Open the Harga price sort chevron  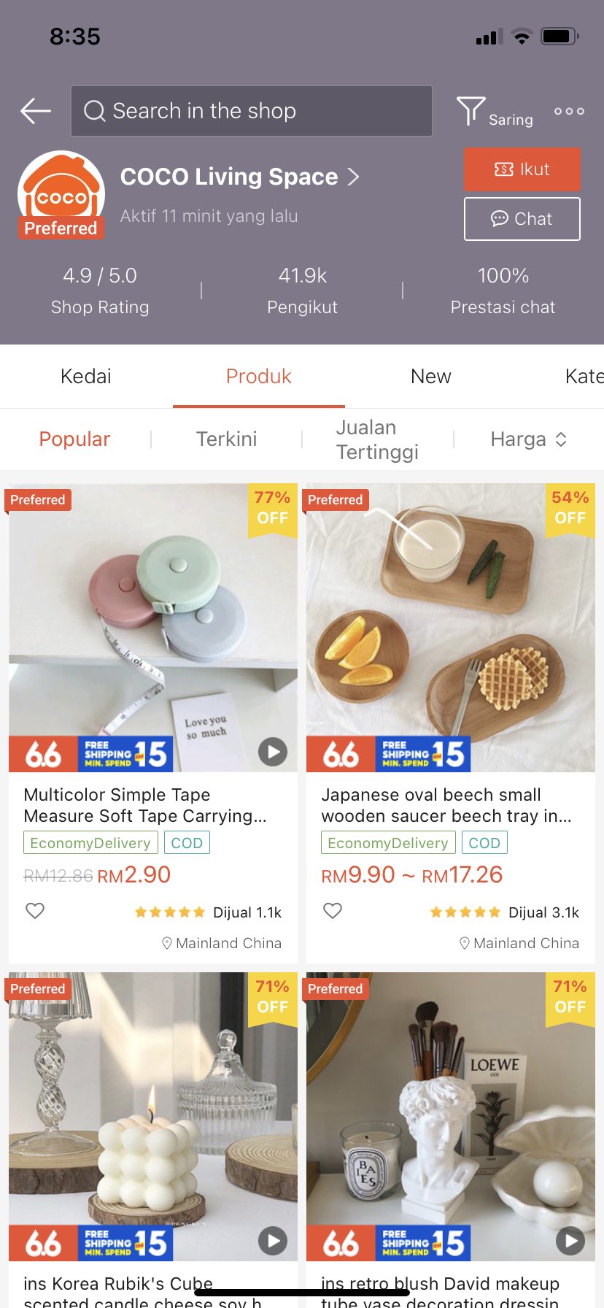click(560, 439)
